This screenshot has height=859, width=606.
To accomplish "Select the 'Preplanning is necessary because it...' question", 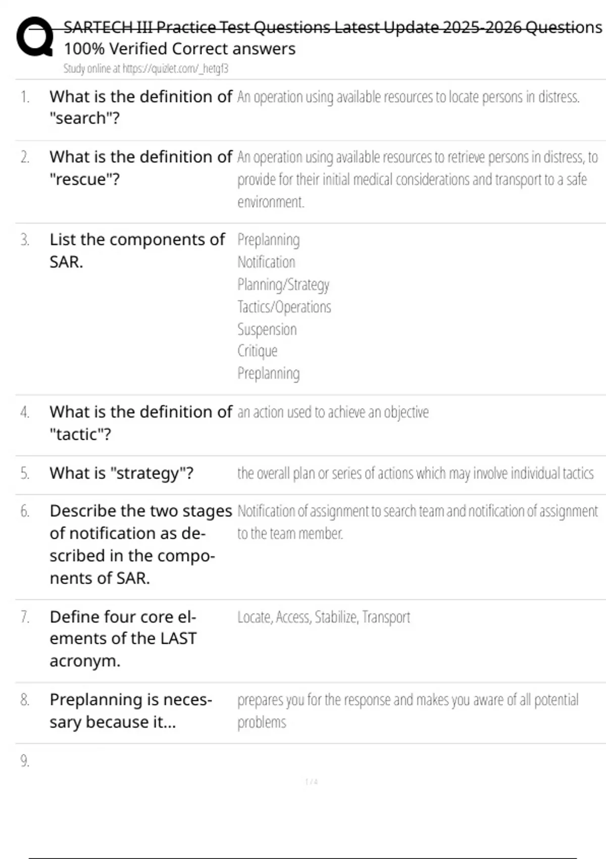I will 130,711.
